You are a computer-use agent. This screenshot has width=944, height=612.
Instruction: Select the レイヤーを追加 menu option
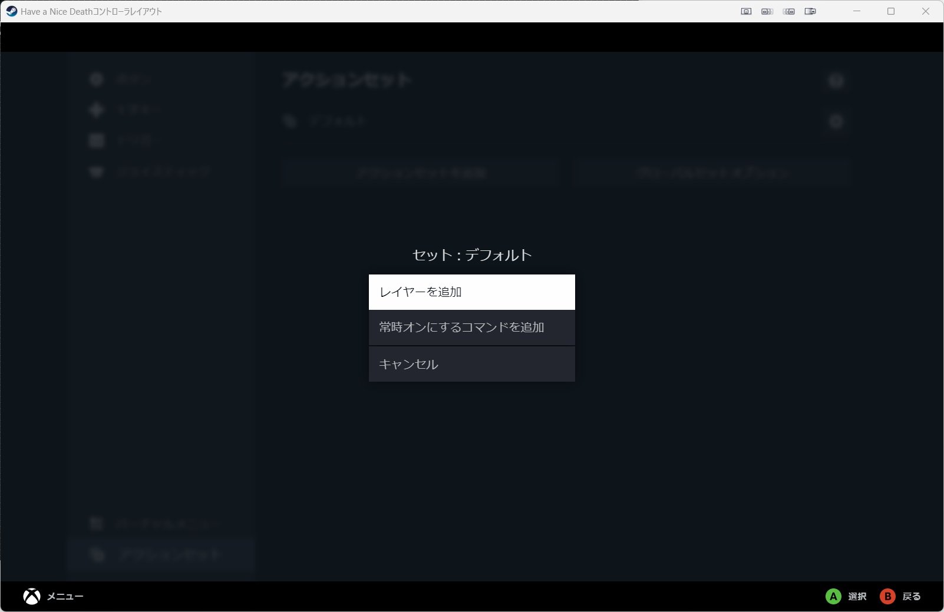tap(471, 292)
